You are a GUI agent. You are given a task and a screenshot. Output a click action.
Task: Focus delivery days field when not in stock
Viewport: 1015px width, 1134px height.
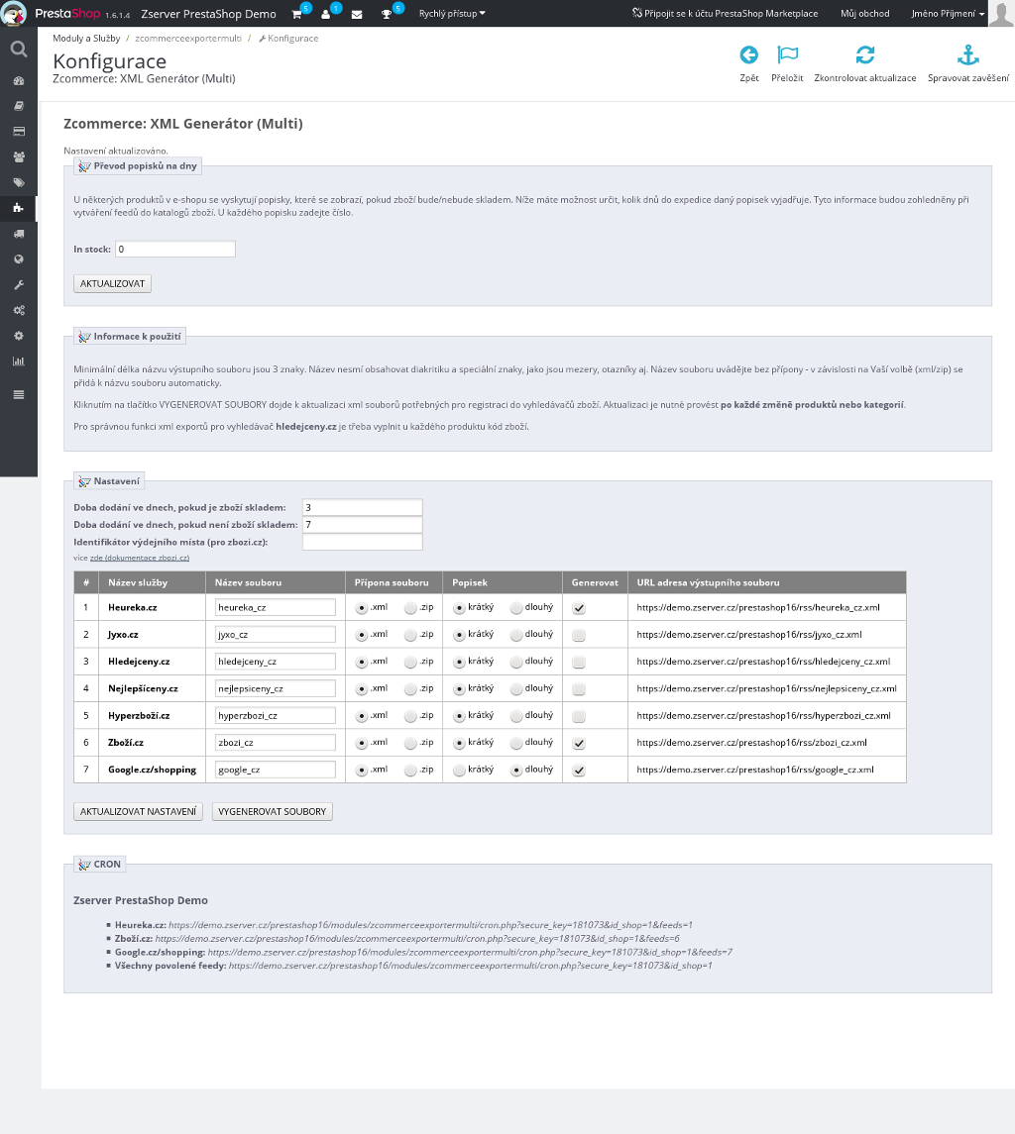(362, 525)
